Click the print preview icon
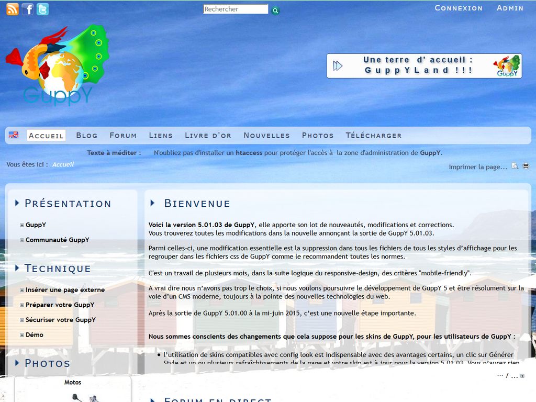536x402 pixels. 515,166
